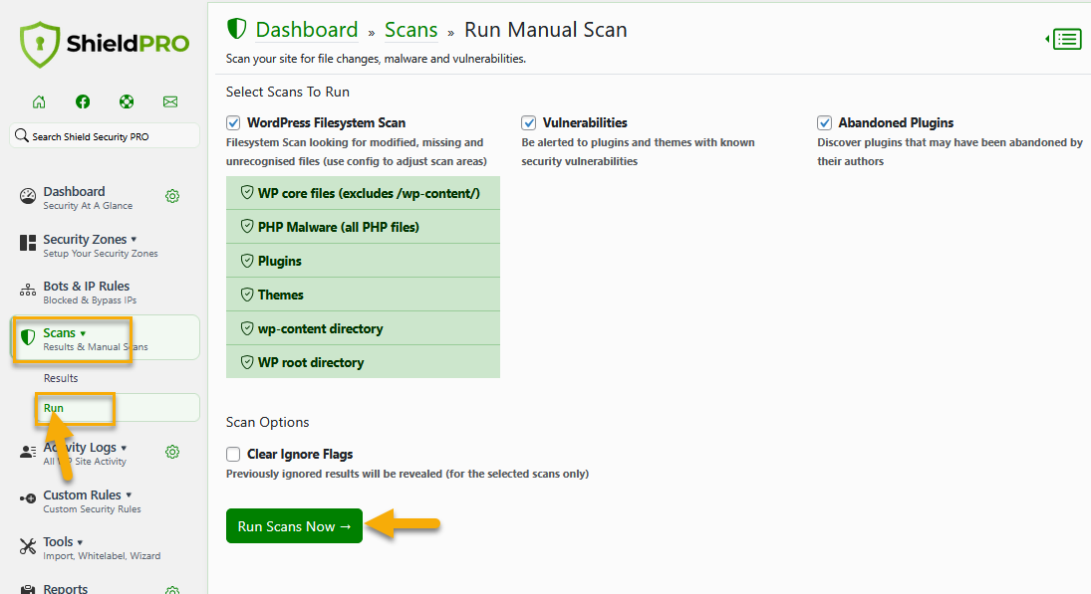Viewport: 1091px width, 594px height.
Task: Click shield icon beside Plugins
Action: 247,261
